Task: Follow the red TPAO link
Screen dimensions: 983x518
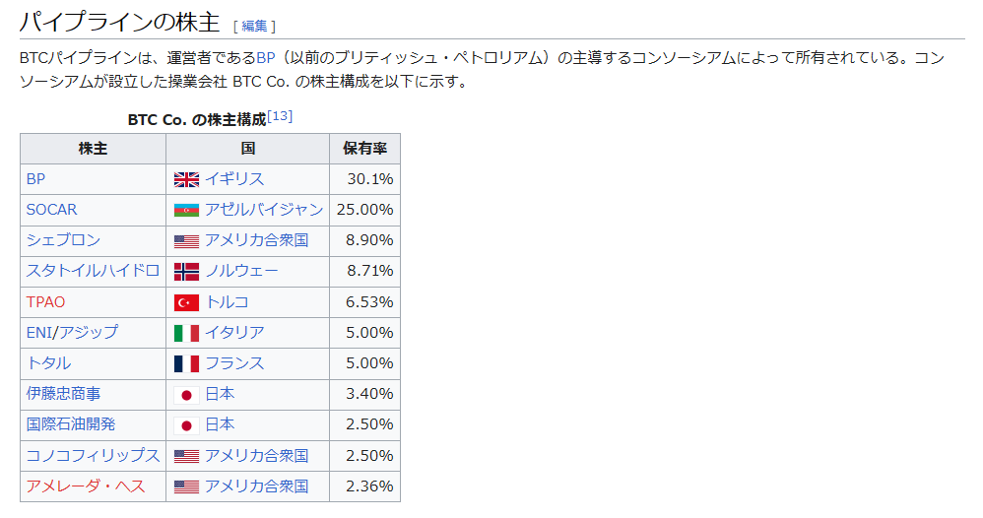Action: pos(45,302)
